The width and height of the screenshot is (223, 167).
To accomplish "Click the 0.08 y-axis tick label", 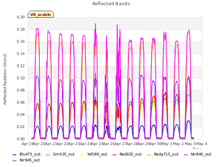I will [21, 90].
